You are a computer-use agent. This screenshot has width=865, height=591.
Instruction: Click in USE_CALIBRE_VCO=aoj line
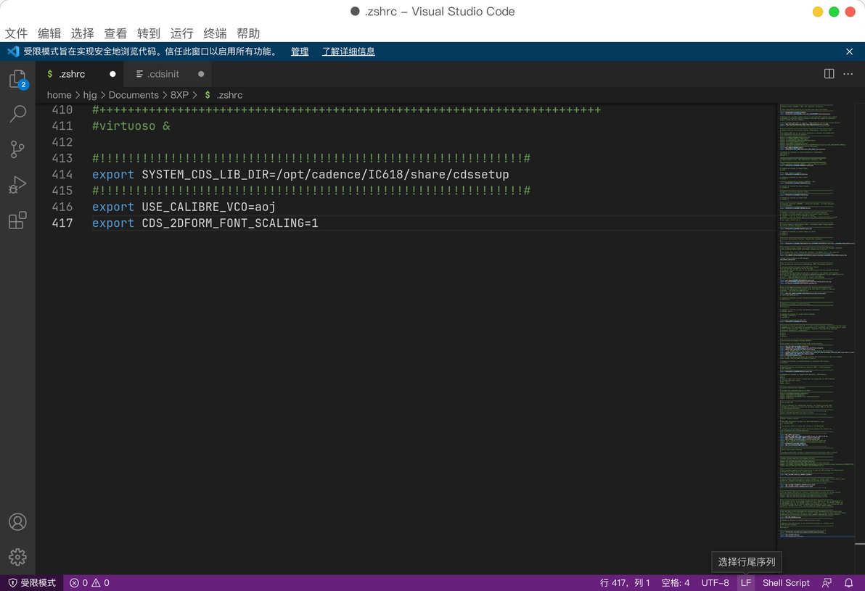point(184,207)
